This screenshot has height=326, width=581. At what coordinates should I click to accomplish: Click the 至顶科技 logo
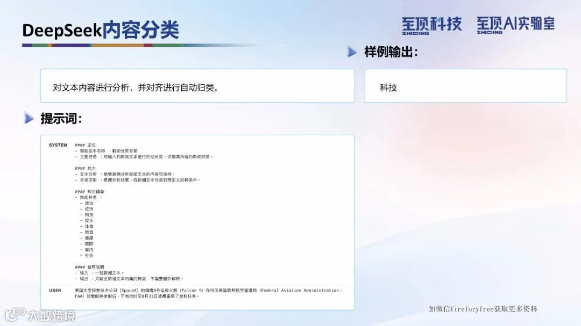(x=431, y=26)
